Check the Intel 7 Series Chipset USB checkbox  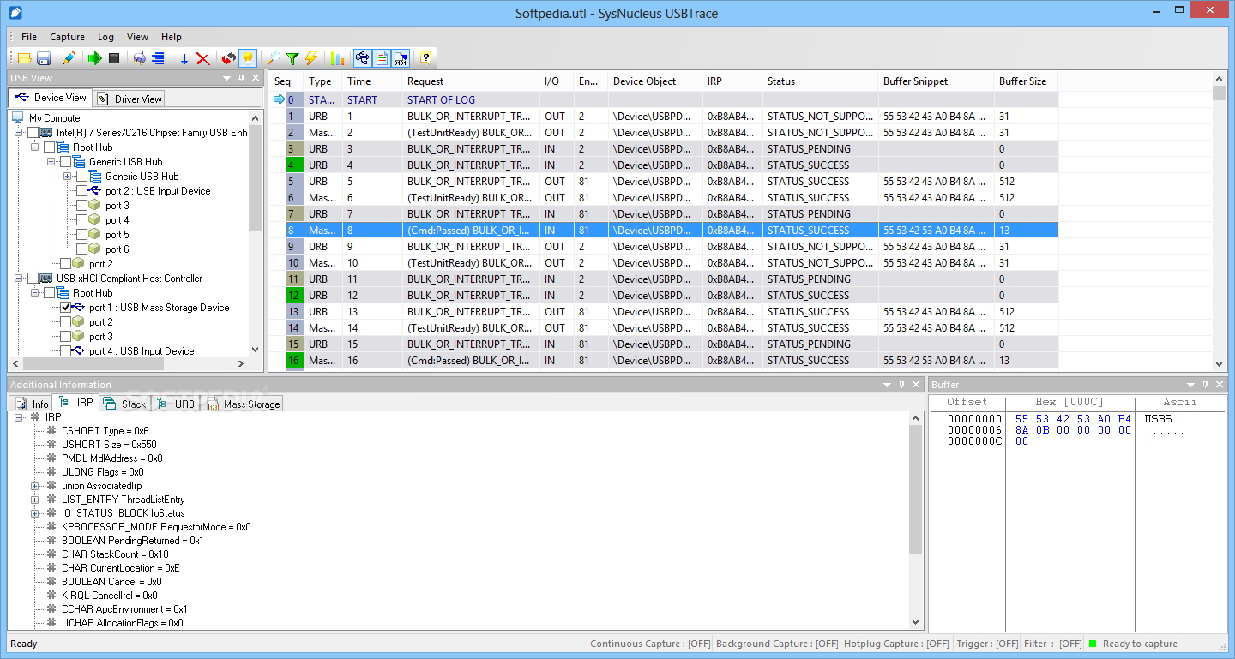tap(33, 133)
